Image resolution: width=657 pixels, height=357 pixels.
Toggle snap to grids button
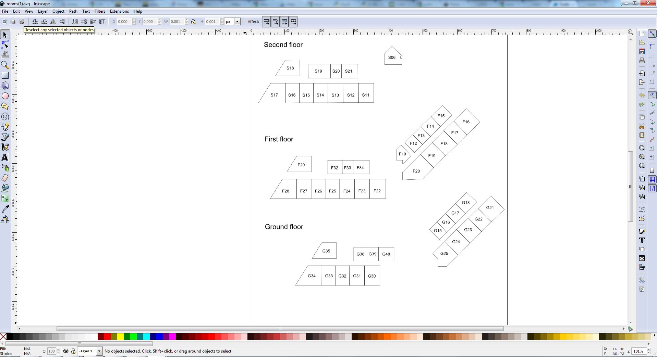pos(653,179)
